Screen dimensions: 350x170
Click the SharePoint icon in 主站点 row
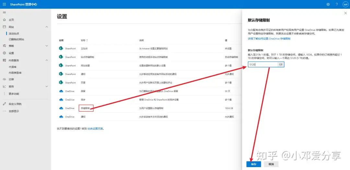(61, 48)
